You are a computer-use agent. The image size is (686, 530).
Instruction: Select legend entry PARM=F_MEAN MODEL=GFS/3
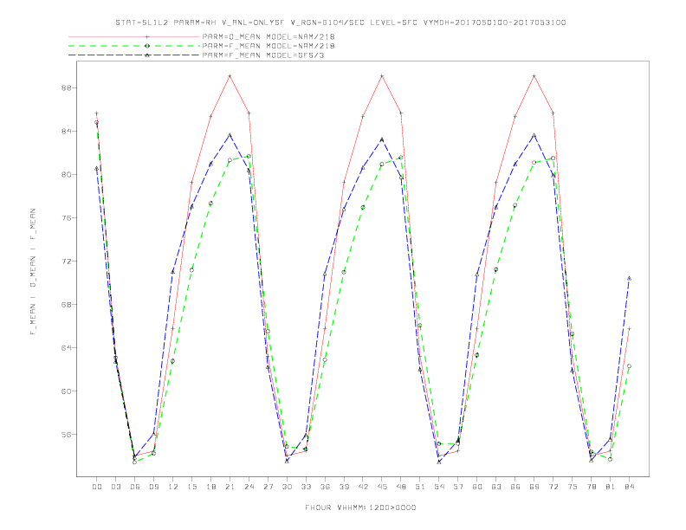click(263, 55)
